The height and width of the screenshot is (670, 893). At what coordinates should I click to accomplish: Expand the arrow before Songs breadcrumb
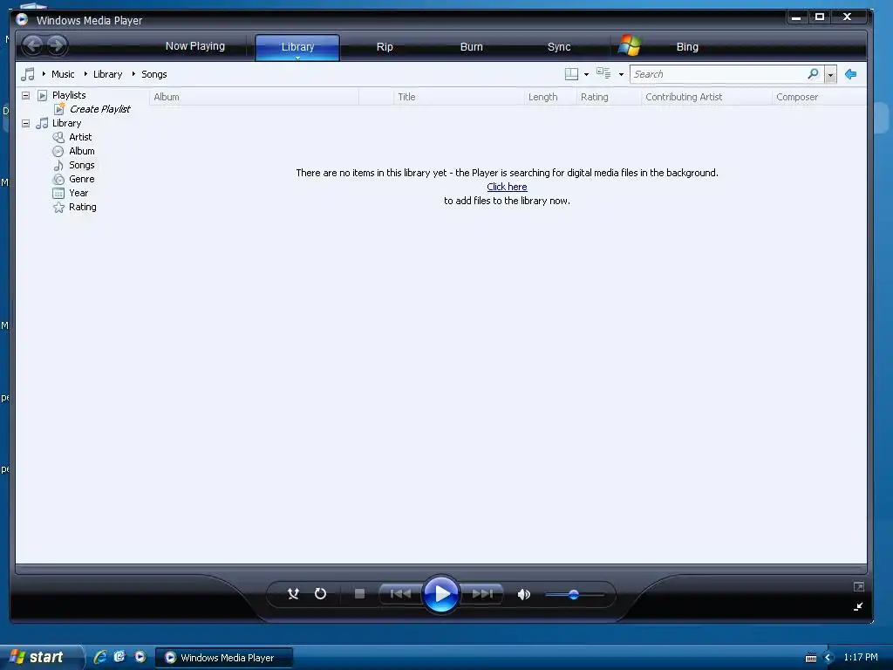click(133, 74)
